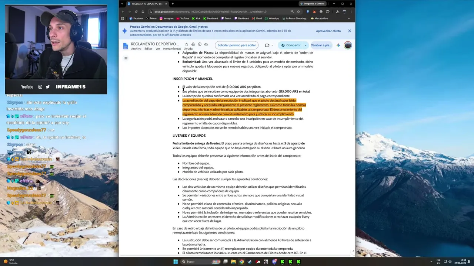
Task: Expand the video call options arrow
Action: point(272,45)
